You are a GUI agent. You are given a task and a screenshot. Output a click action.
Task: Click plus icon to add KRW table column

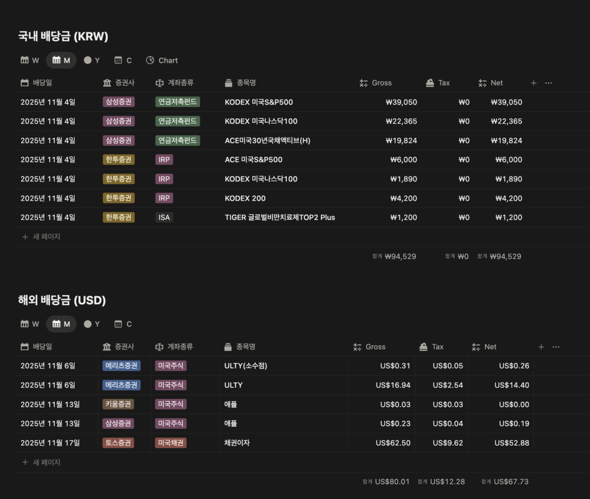pos(534,83)
